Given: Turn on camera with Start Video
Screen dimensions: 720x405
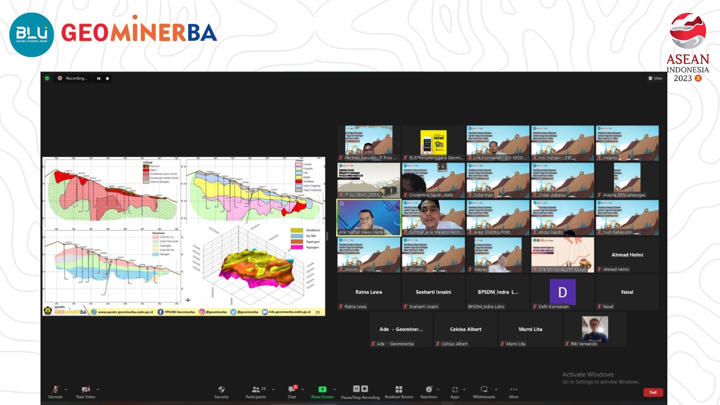Looking at the screenshot, I should [x=85, y=390].
